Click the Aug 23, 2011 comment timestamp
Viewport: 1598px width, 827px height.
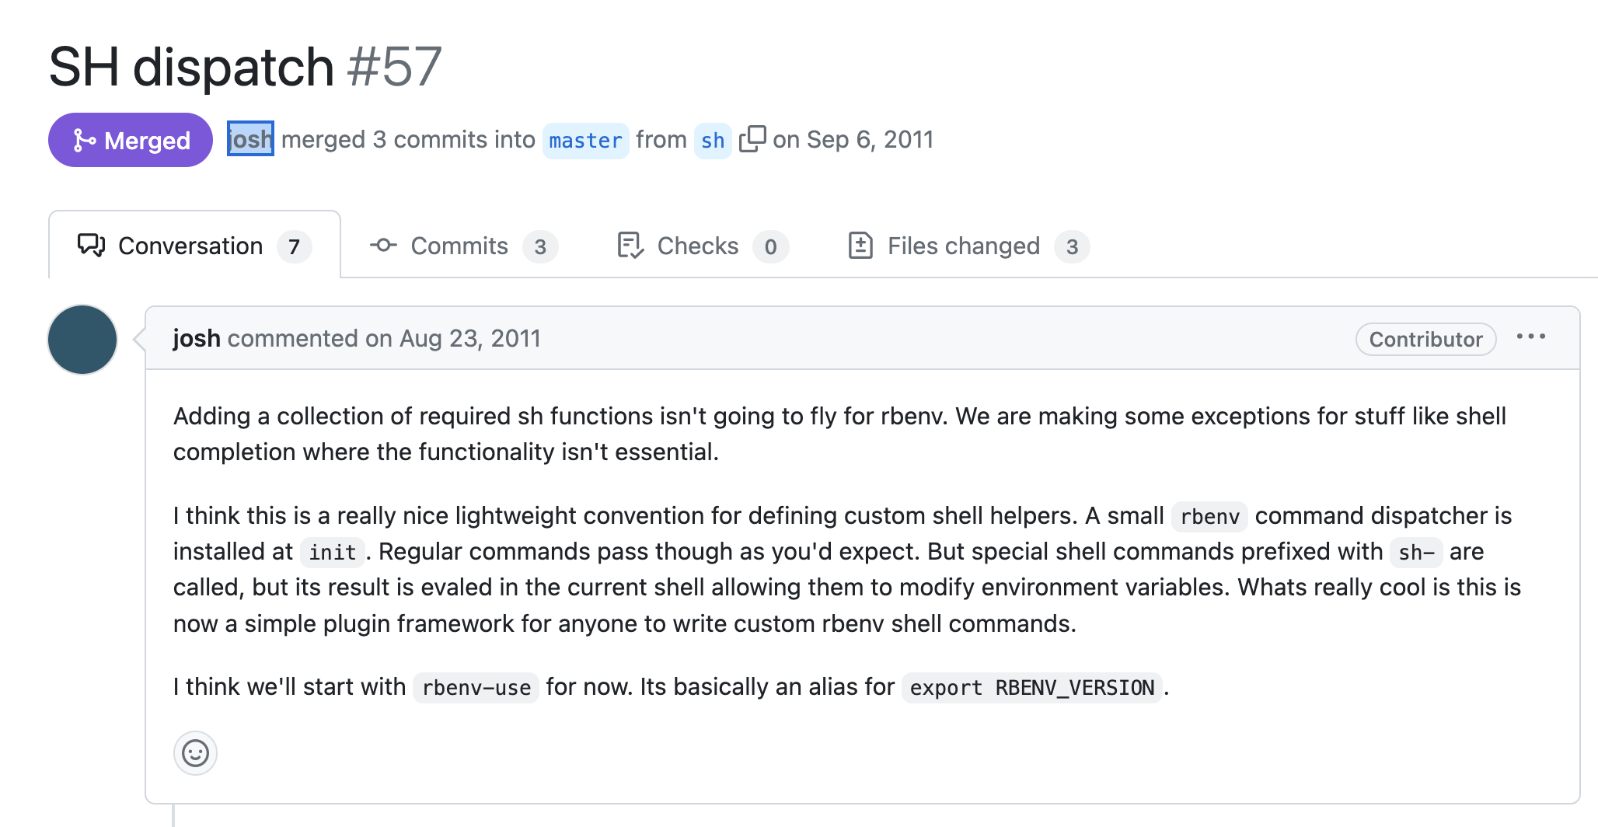(469, 338)
